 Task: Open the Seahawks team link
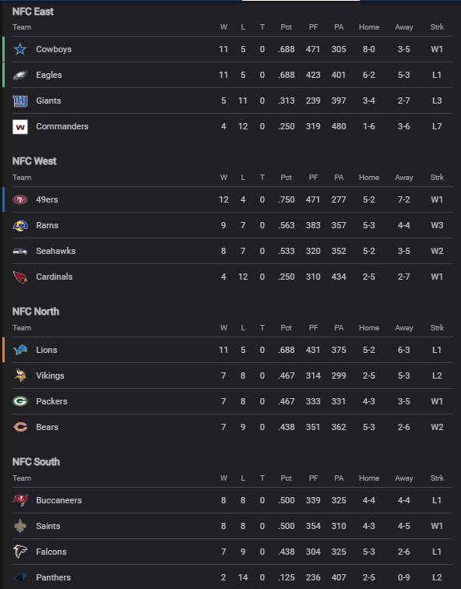(55, 251)
